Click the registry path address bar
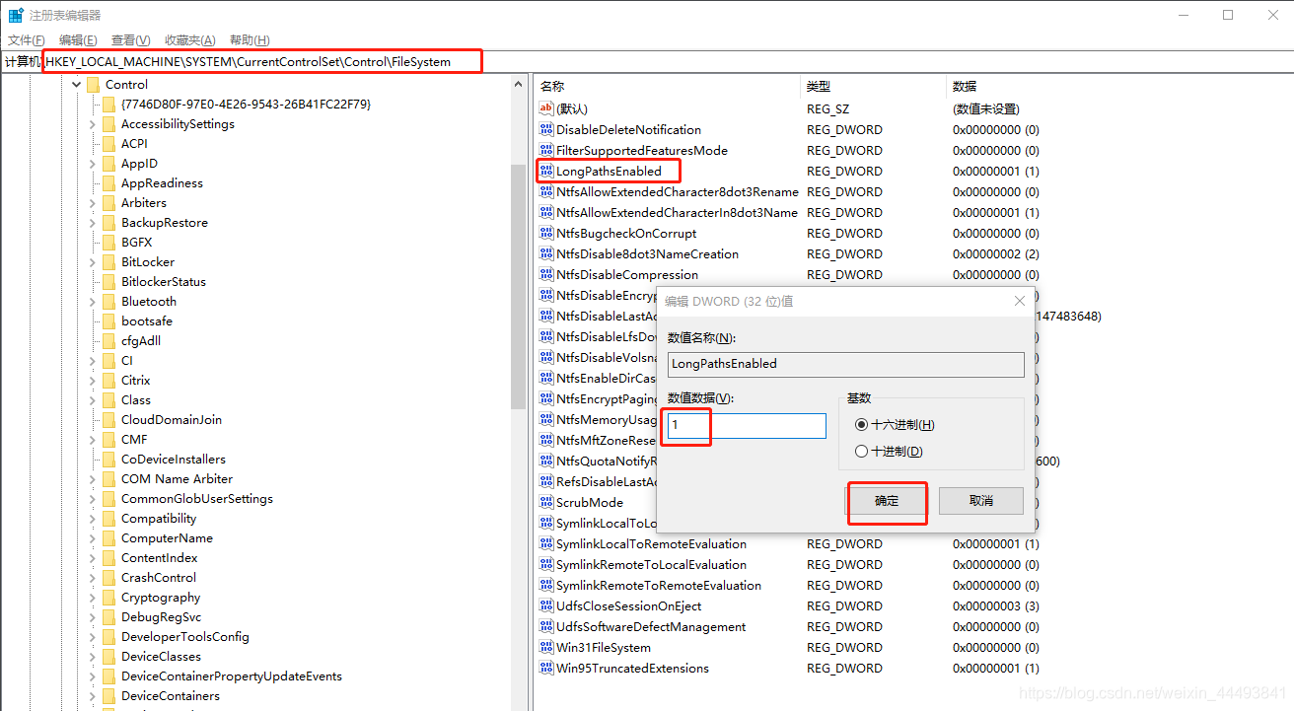 pos(647,61)
